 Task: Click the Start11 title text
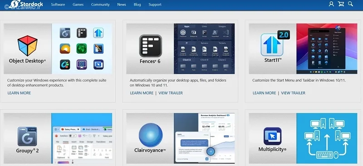[273, 60]
